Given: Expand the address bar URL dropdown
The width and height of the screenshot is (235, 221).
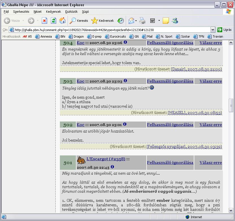Looking at the screenshot, I should click(213, 30).
